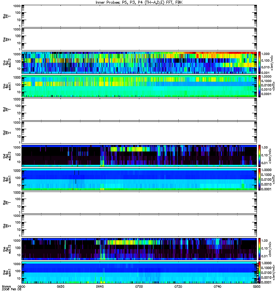Click the '100' tick of tha fff 2 panel

(x=18, y=36)
